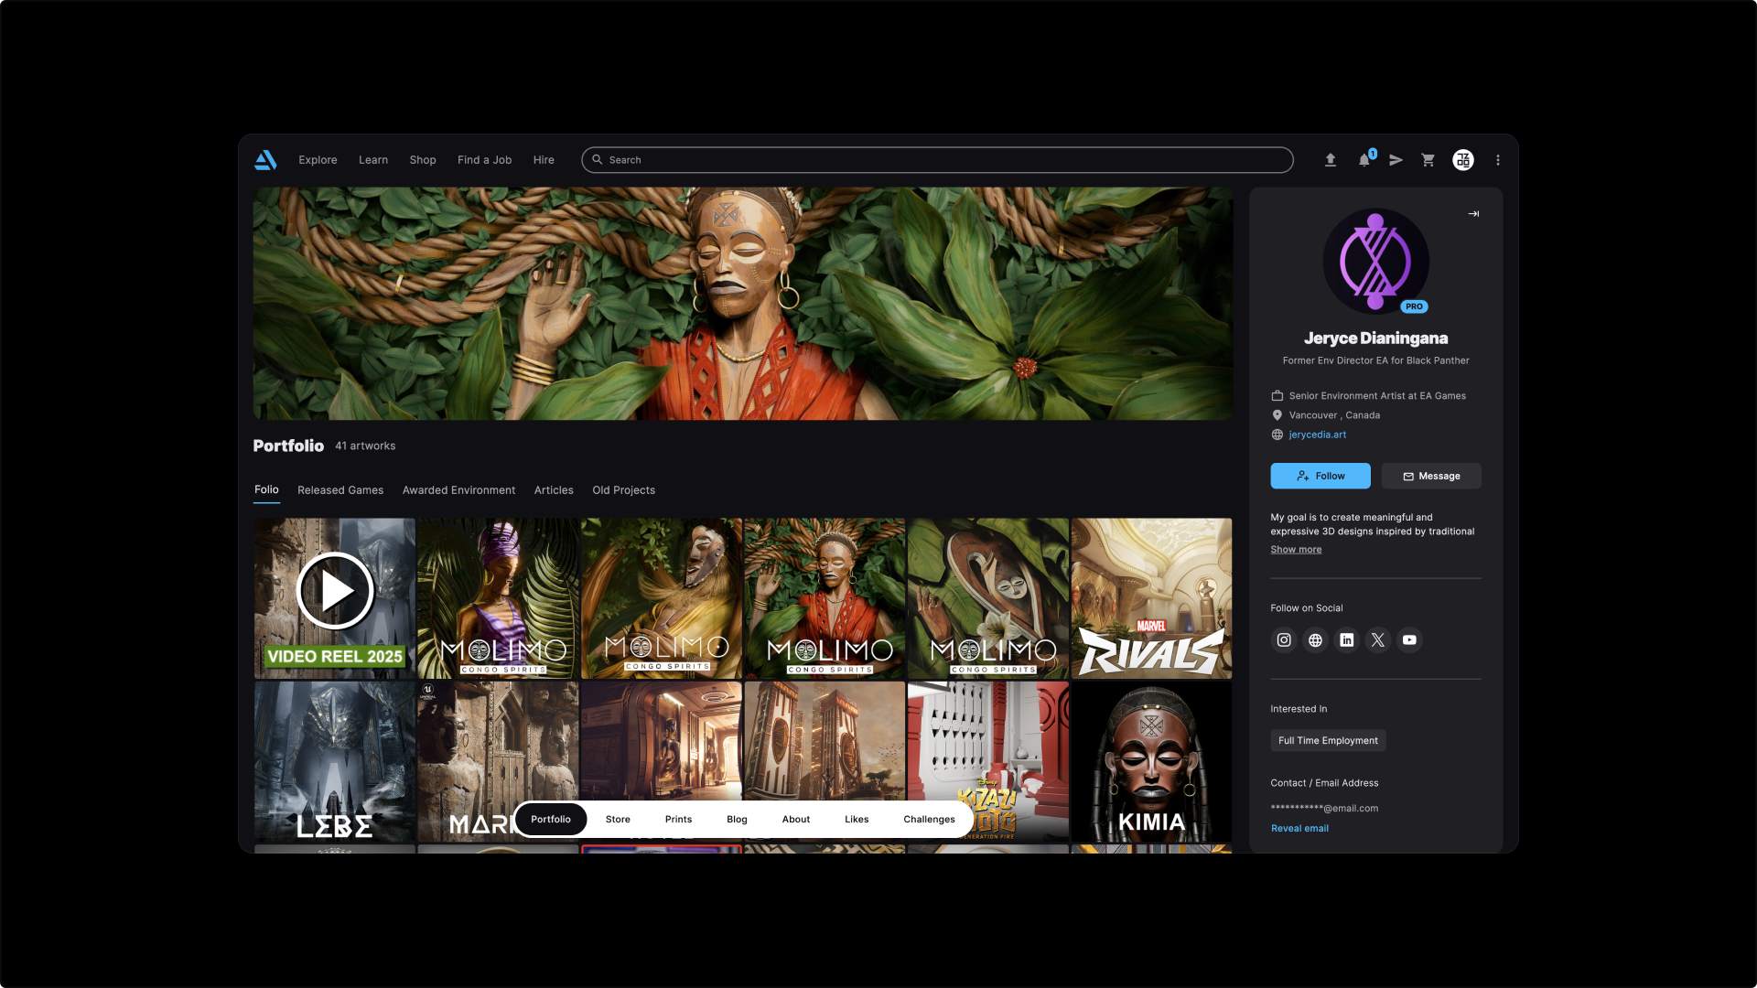1757x988 pixels.
Task: Click the upload artwork icon
Action: coord(1331,160)
